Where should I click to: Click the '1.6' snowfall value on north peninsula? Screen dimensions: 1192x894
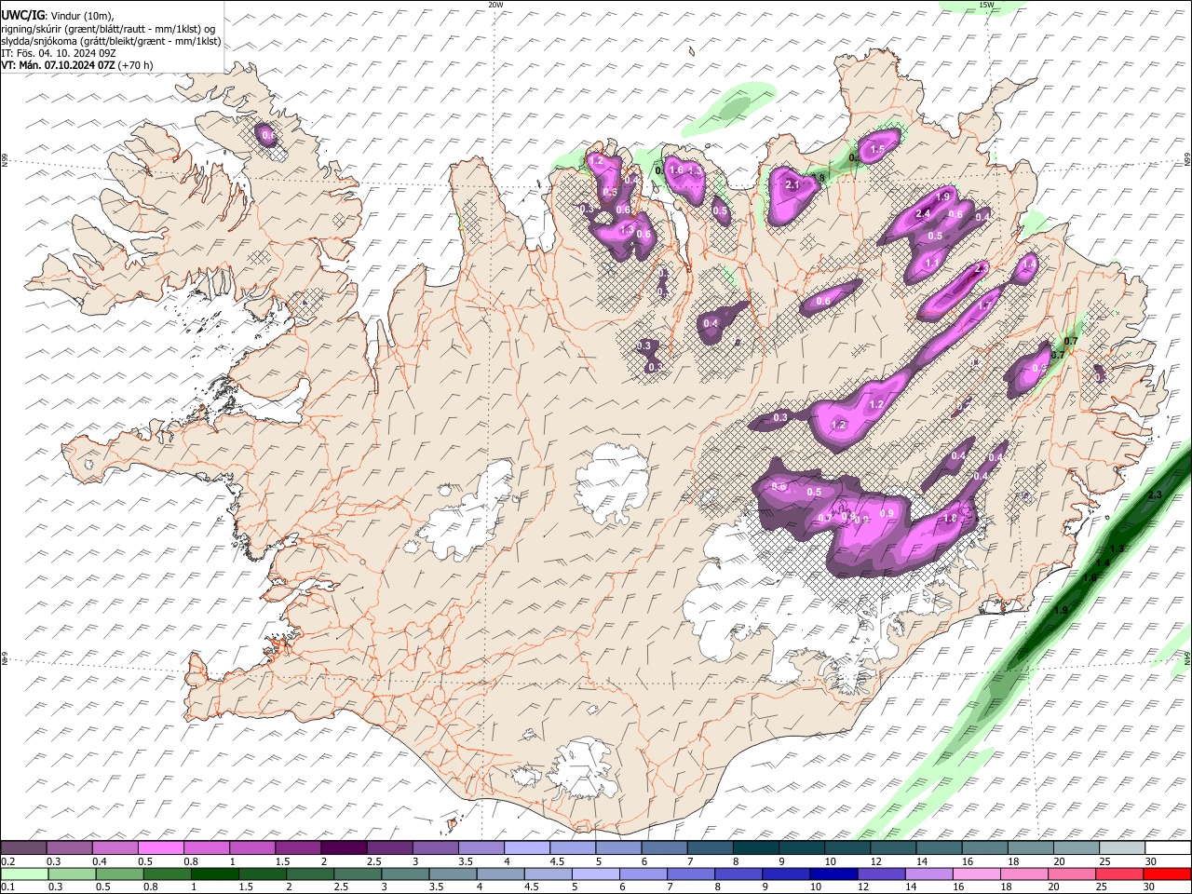(677, 170)
